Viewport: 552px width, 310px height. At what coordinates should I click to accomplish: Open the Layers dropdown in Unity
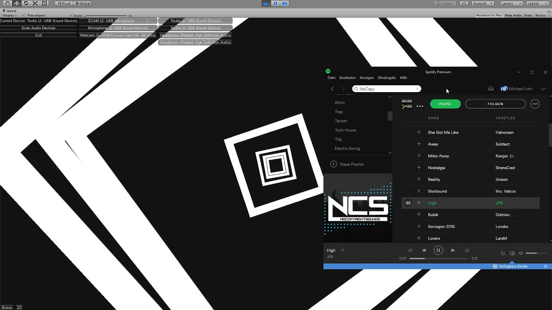point(511,3)
